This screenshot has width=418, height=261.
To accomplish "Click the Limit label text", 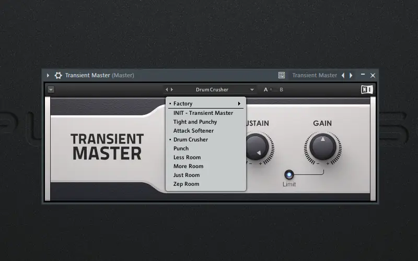I will 289,184.
